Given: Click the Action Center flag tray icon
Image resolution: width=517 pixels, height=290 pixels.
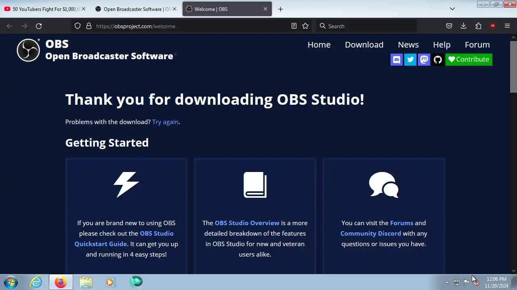Looking at the screenshot, I should coord(466,282).
